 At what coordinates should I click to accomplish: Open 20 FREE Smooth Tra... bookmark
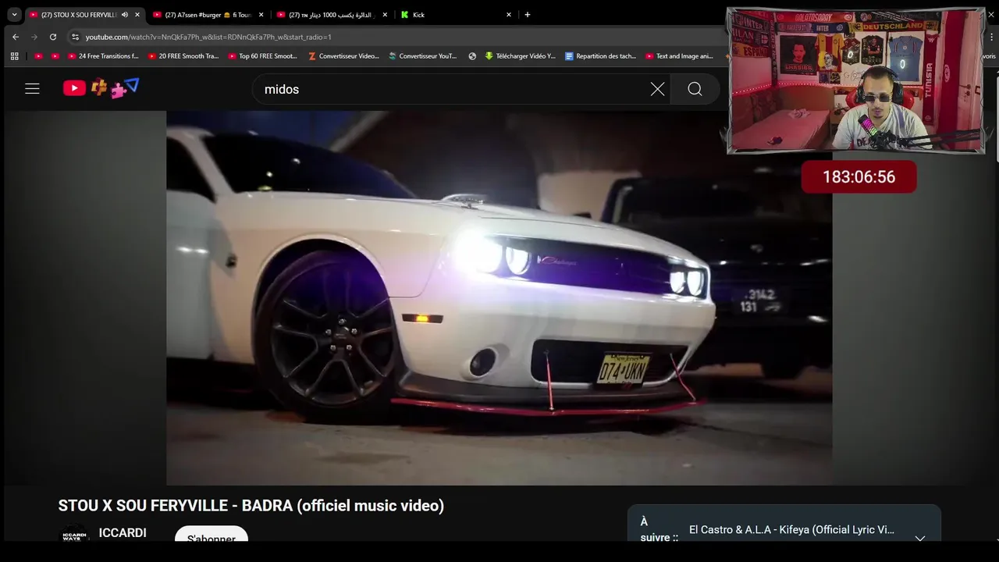tap(183, 56)
